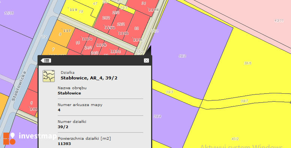This screenshot has height=148, width=291.
Task: Click pink parcel 43/11
Action: pos(279,21)
